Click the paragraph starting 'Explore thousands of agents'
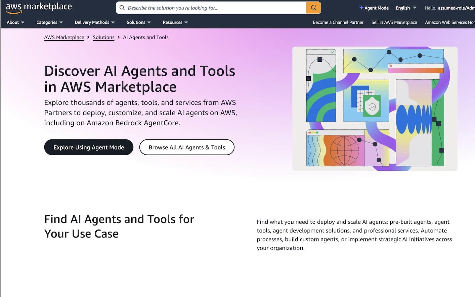 141,113
